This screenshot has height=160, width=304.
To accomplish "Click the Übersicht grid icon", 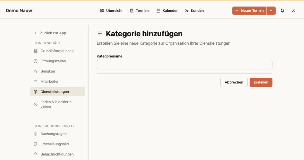I will tap(102, 11).
